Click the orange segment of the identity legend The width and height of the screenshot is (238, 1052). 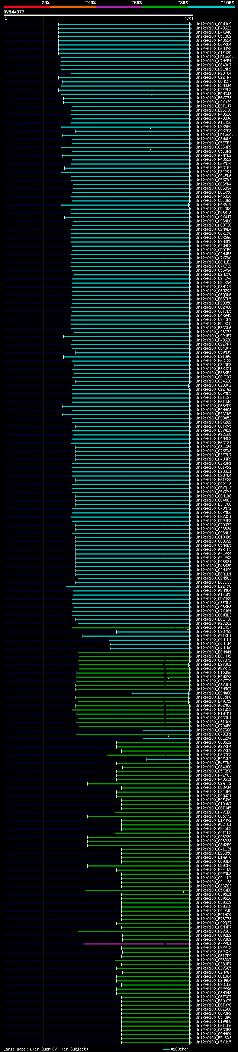click(73, 7)
